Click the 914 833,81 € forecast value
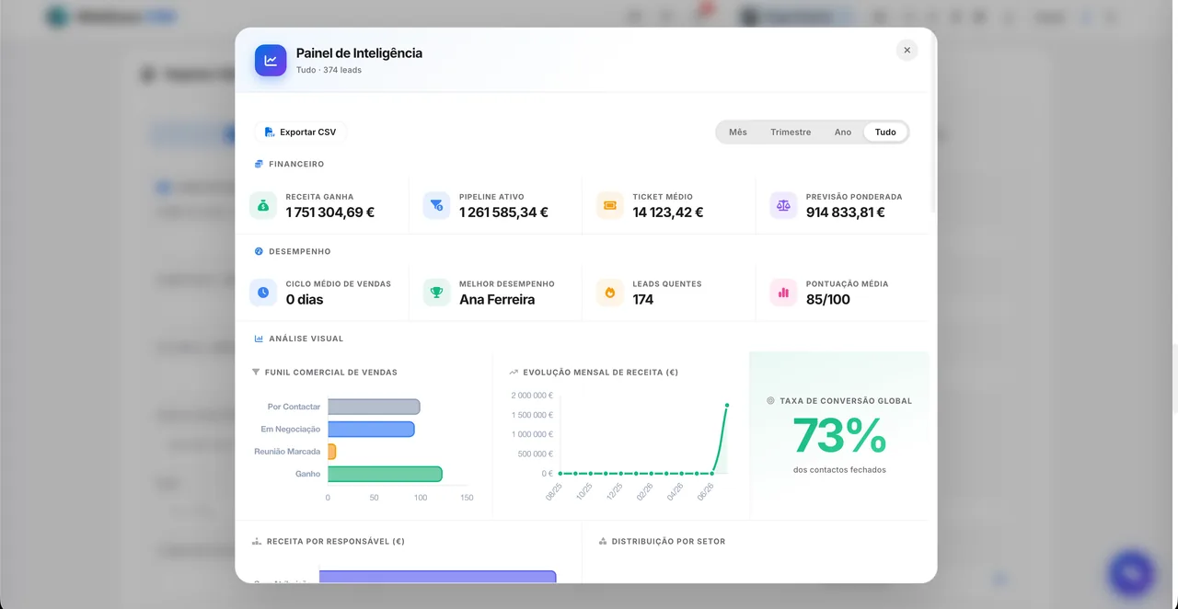This screenshot has height=609, width=1178. coord(846,213)
